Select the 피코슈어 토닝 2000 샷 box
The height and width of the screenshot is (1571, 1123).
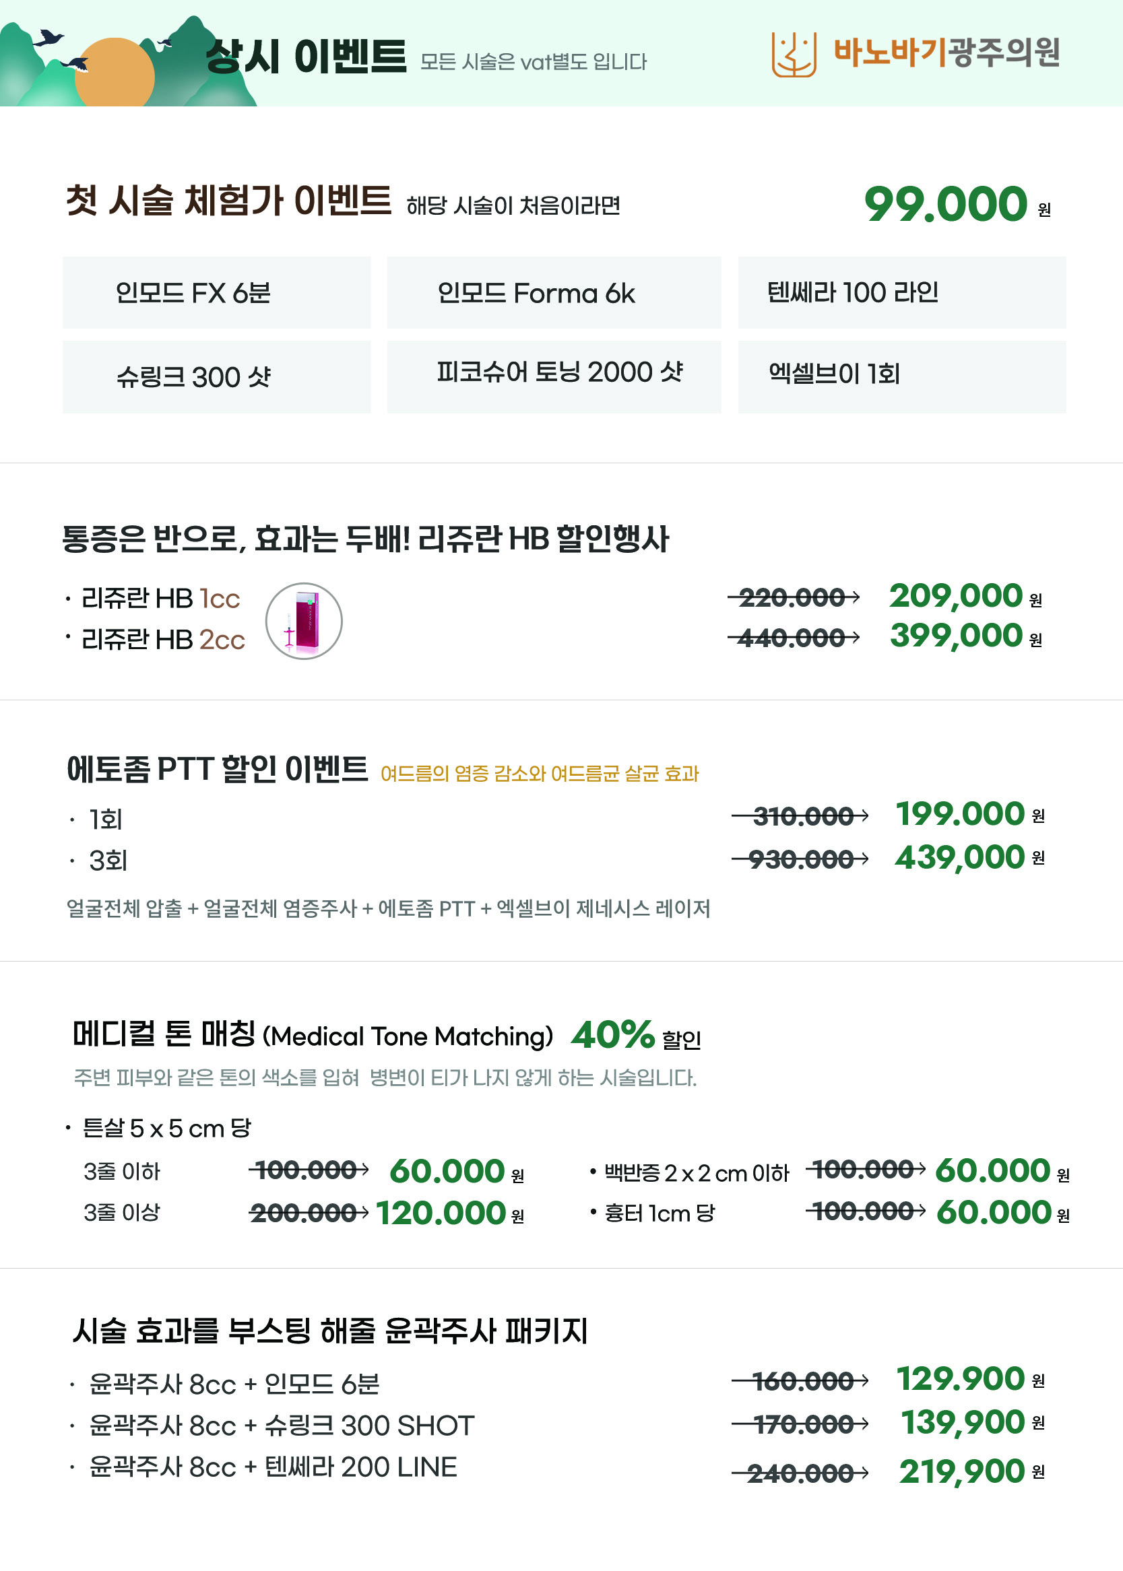click(554, 376)
